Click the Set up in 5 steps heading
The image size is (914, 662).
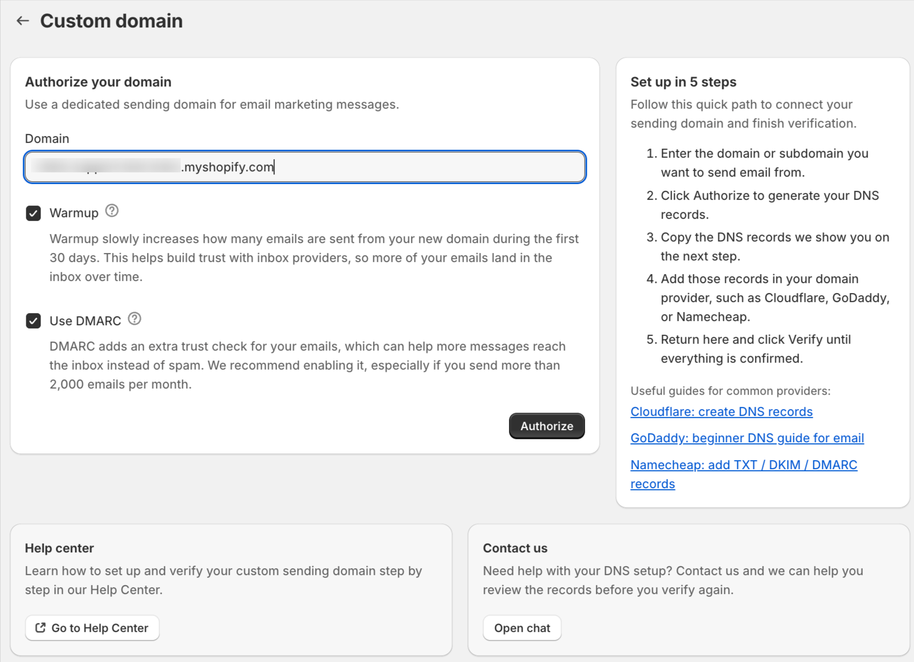683,82
